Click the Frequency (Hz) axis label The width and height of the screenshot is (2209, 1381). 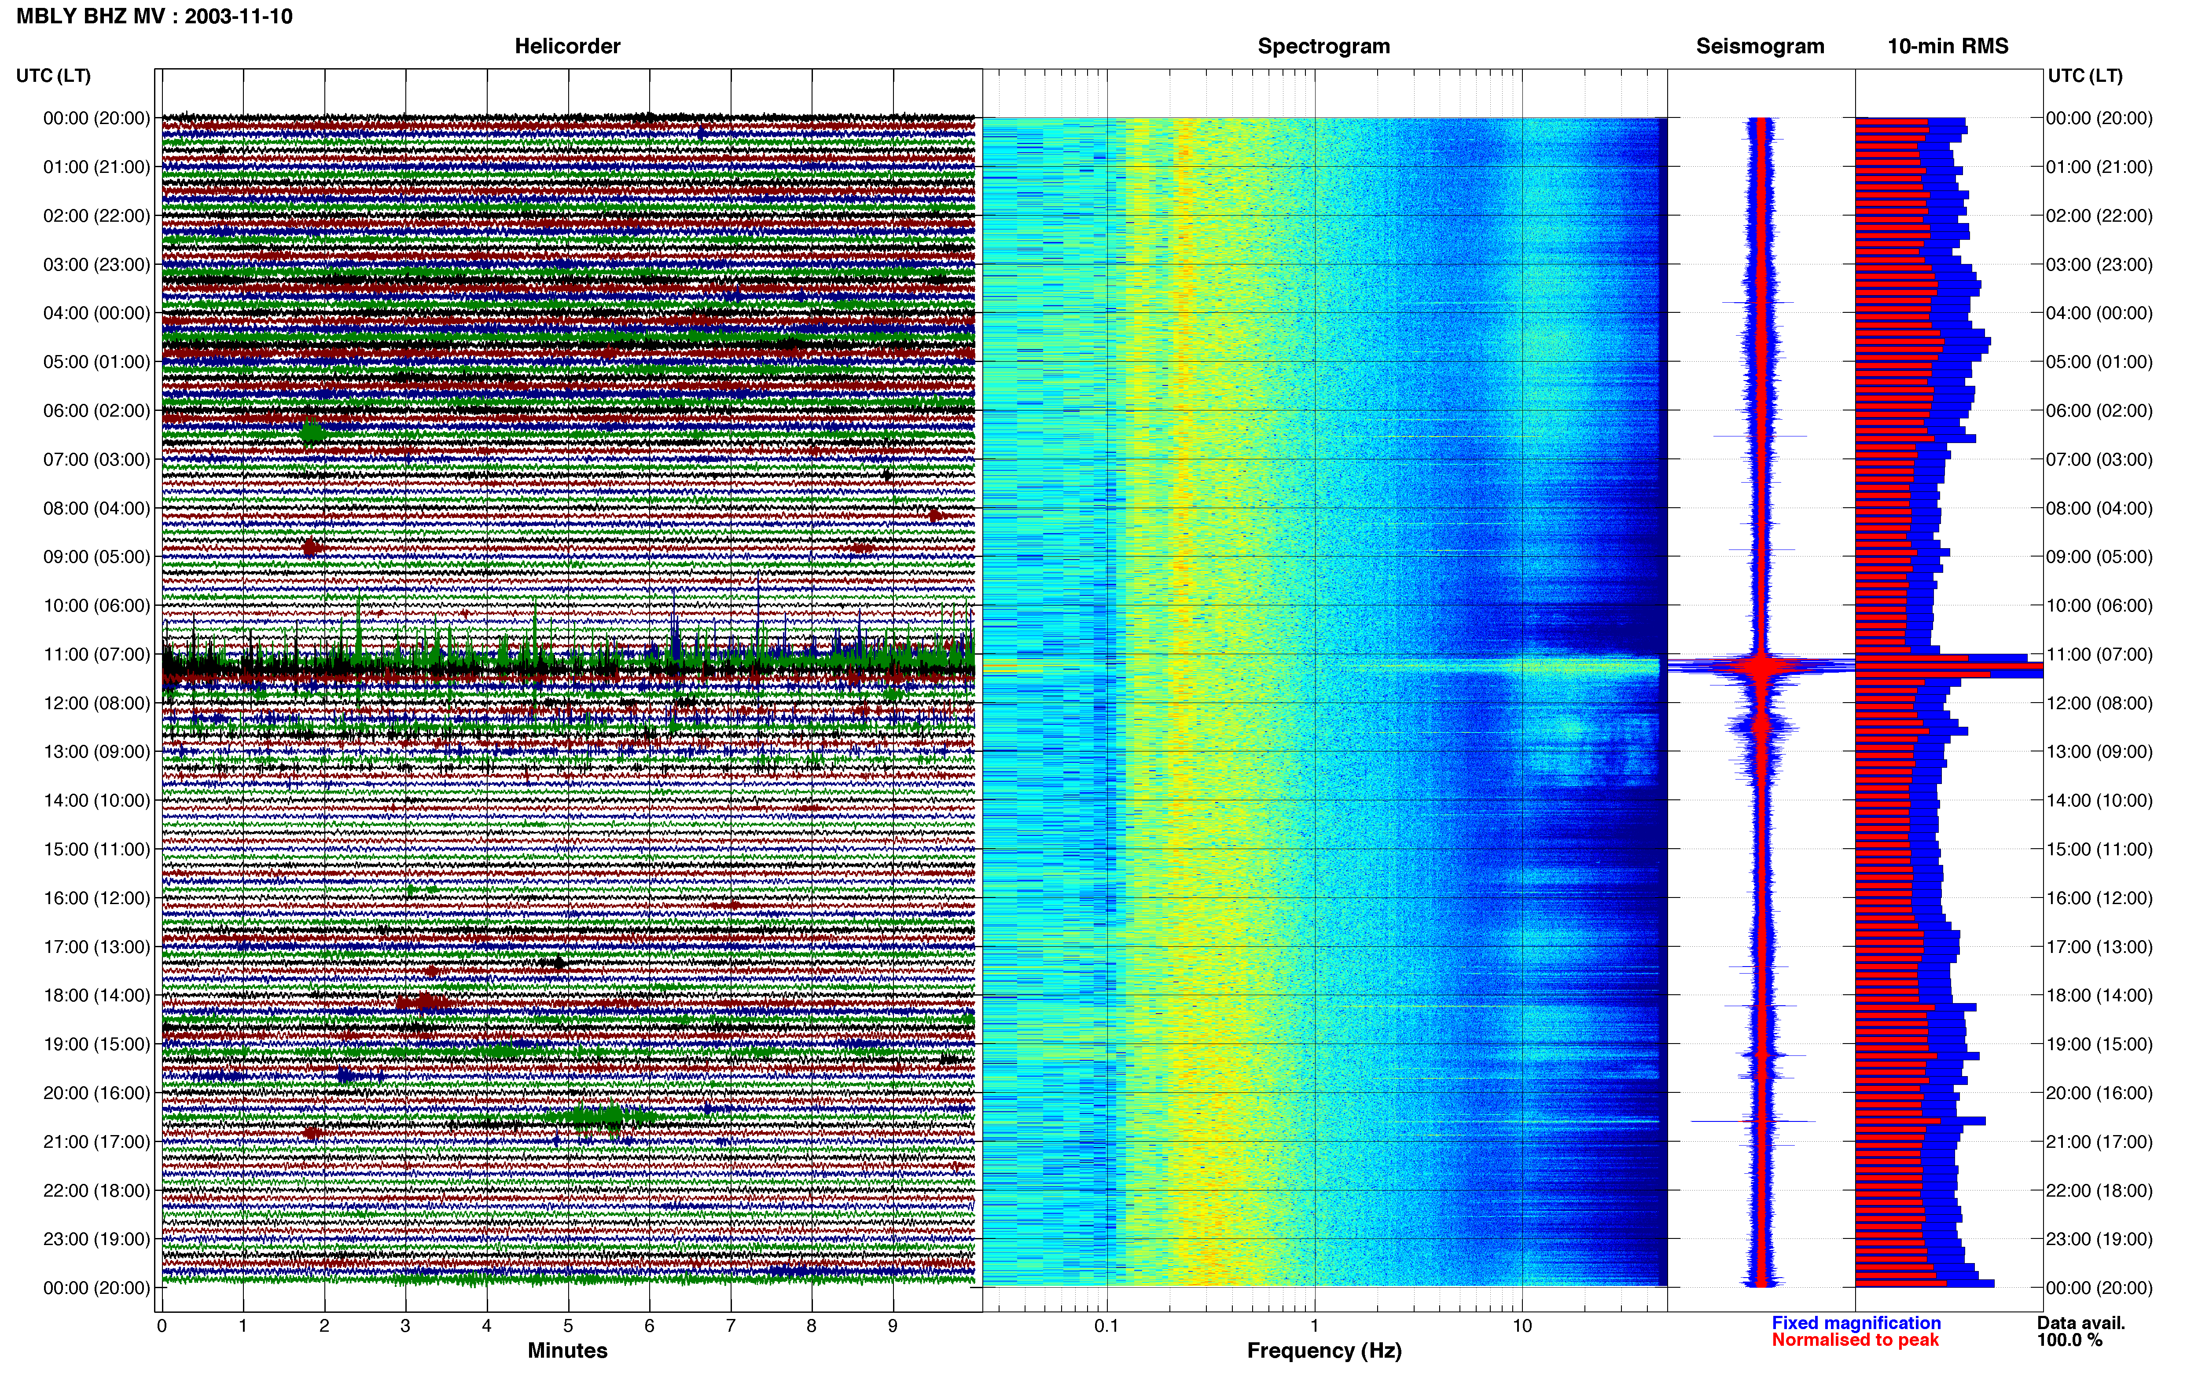[x=1324, y=1351]
